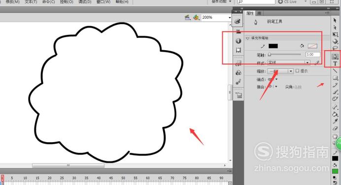
Task: Open the Project panel icon at dock bottom
Action: [x=239, y=95]
